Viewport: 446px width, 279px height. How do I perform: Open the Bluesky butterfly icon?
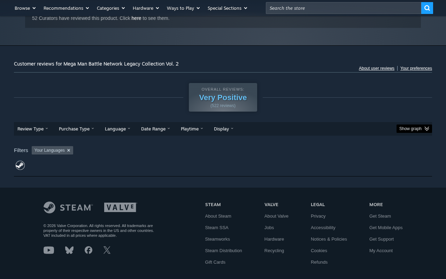pyautogui.click(x=69, y=250)
